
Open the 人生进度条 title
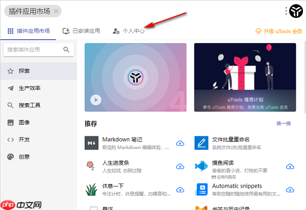[116, 163]
